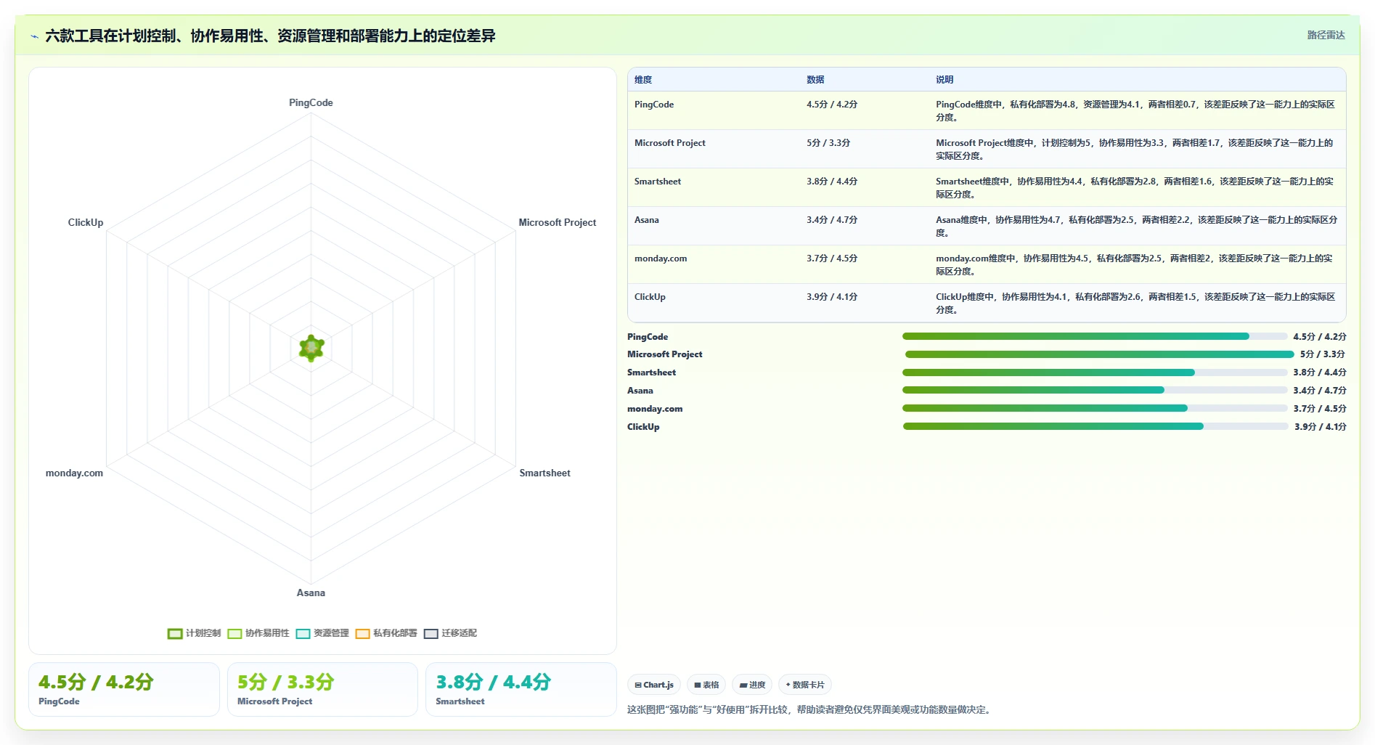Click the green polygon at radar center

click(x=311, y=349)
